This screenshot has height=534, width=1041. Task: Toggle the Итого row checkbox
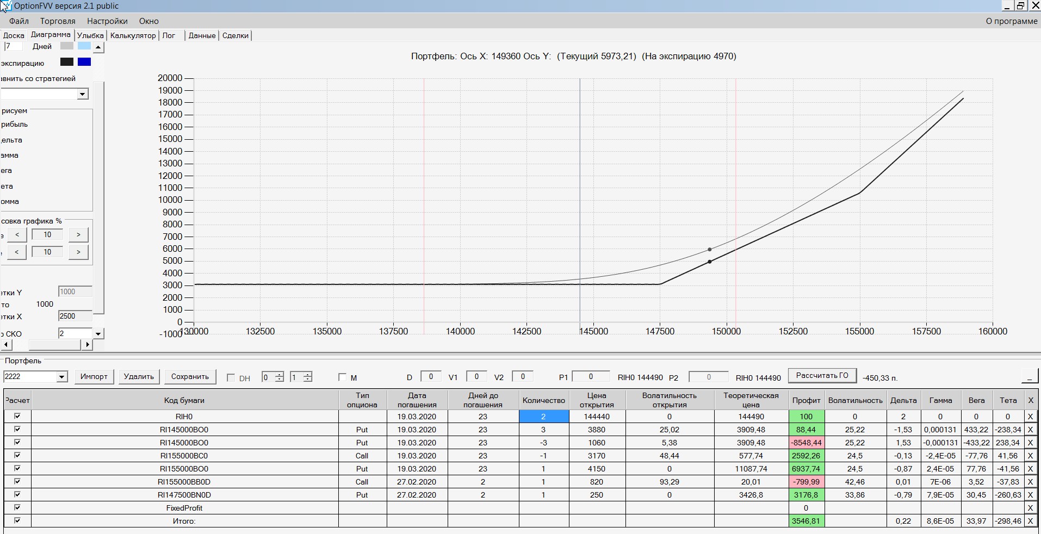click(17, 520)
